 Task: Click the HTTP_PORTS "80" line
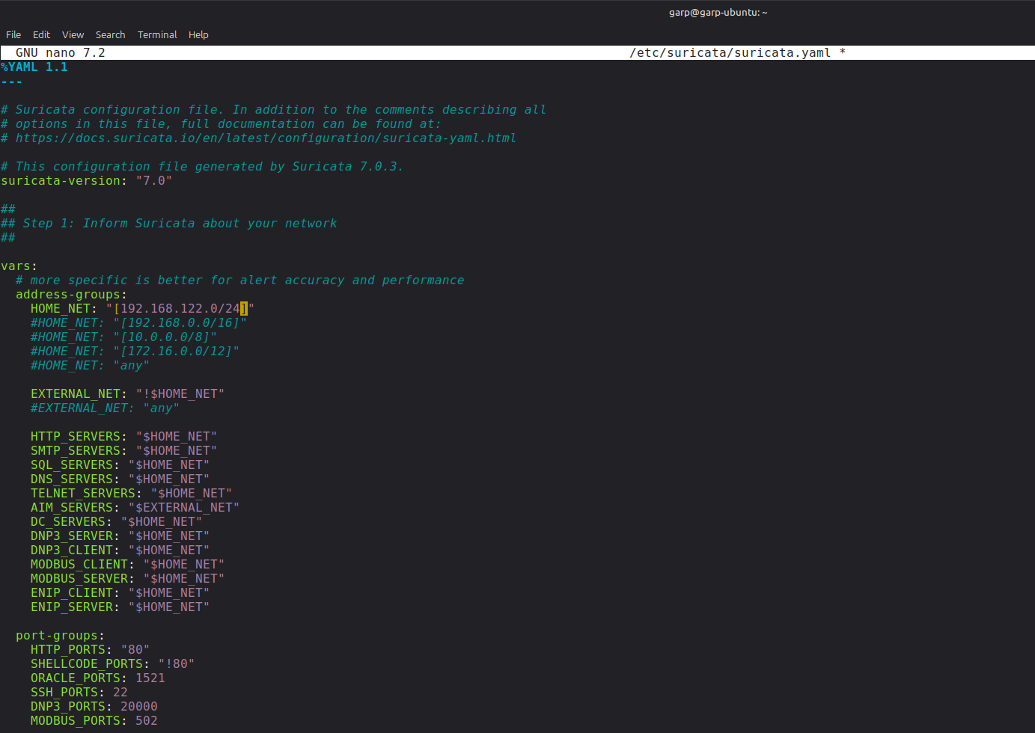coord(91,650)
